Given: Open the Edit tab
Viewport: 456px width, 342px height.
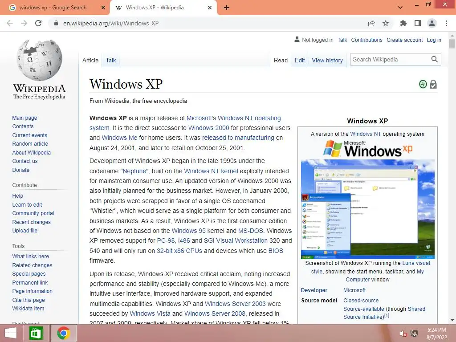Looking at the screenshot, I should (300, 60).
